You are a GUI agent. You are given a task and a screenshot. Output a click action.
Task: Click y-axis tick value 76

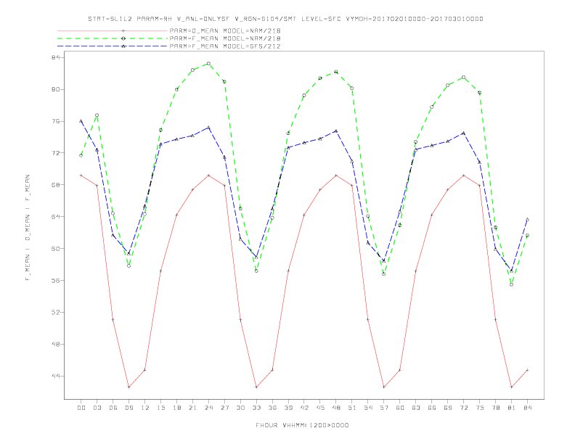[57, 121]
